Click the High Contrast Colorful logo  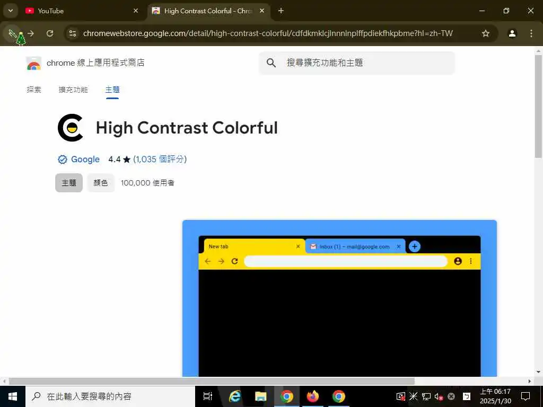click(x=71, y=128)
